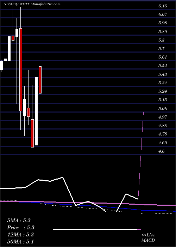Click the 5.7 price axis label

[161, 49]
